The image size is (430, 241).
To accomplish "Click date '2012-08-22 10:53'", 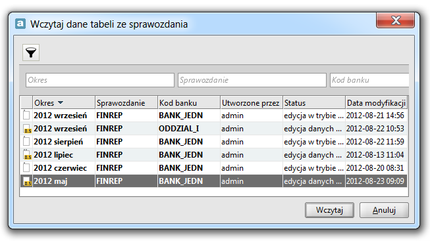I will [x=375, y=129].
